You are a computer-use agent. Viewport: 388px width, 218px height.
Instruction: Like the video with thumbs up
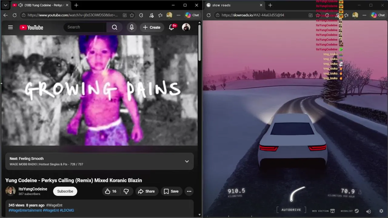[111, 191]
